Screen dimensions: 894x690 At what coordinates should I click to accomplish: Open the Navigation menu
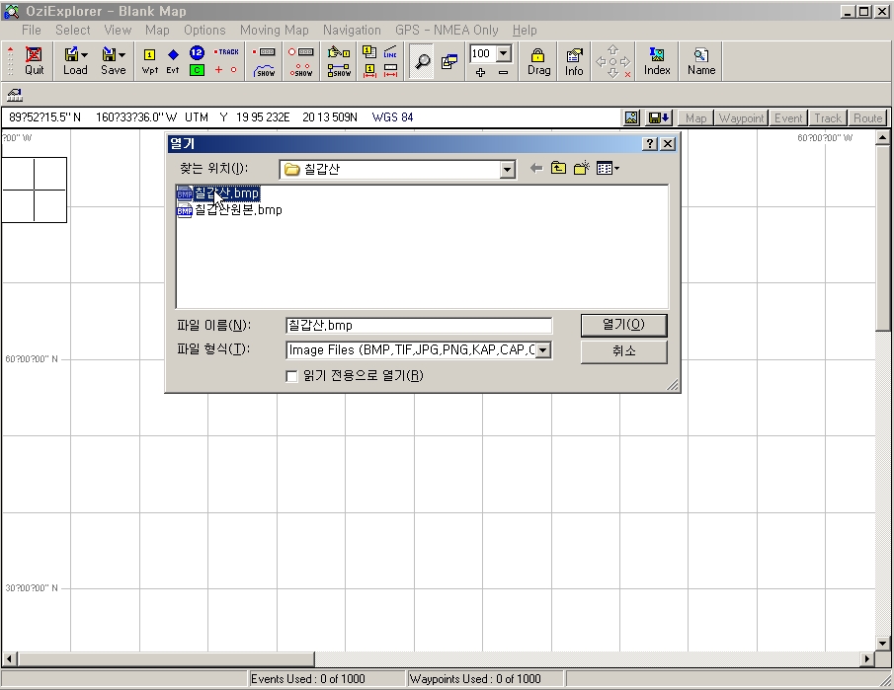click(x=352, y=31)
